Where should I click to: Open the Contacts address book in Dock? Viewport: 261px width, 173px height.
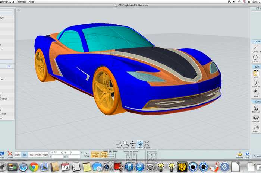coord(55,167)
